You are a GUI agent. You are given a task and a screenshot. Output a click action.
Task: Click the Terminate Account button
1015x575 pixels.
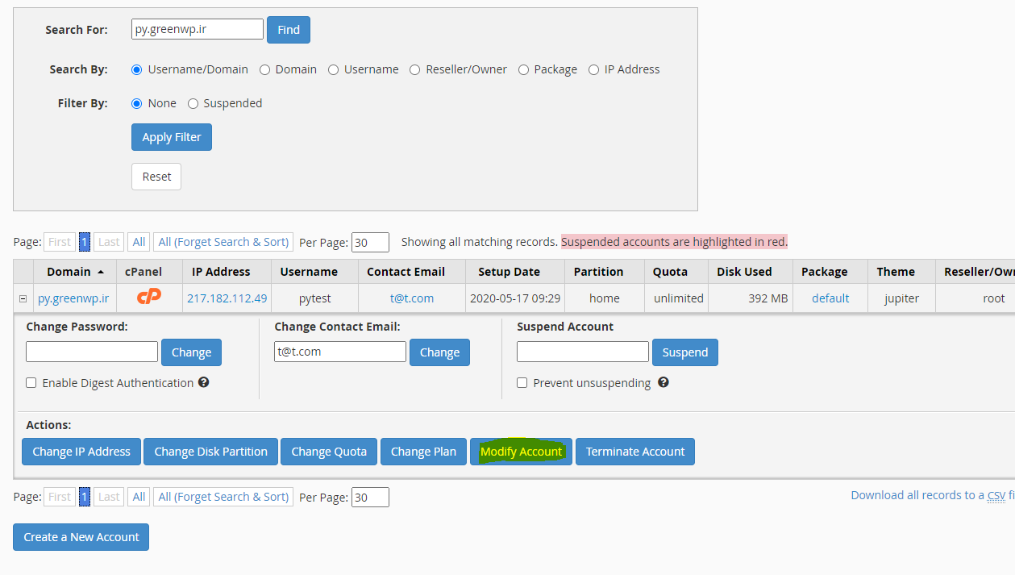coord(635,452)
